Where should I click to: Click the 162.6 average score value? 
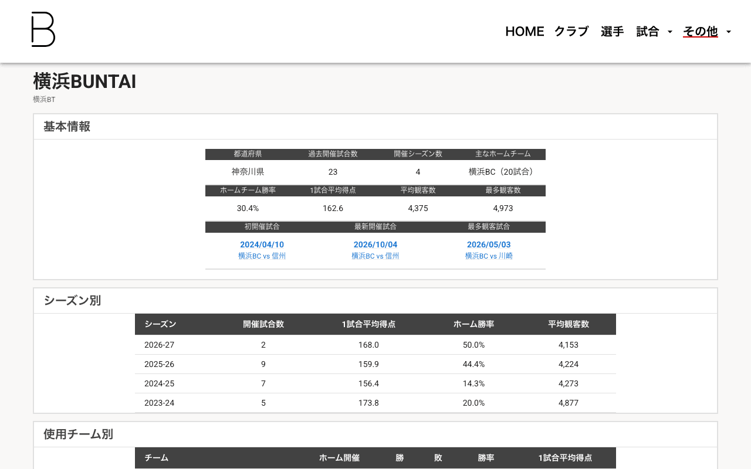333,208
